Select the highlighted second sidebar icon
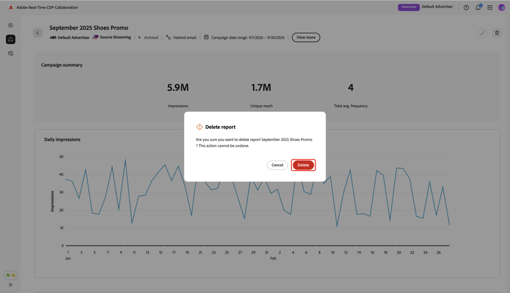510x293 pixels. click(11, 39)
